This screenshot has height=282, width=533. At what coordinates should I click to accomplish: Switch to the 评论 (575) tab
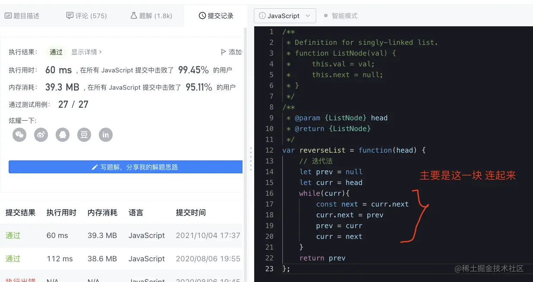click(86, 16)
